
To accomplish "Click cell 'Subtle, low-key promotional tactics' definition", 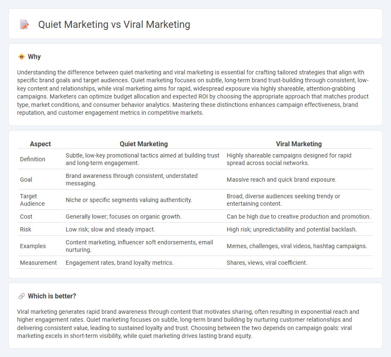I will (x=144, y=159).
